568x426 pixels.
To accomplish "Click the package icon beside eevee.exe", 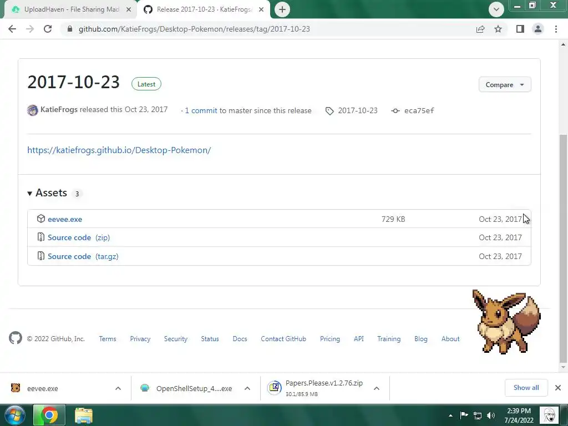I will (x=41, y=219).
